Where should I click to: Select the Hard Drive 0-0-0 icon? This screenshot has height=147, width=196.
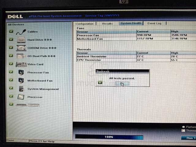(21, 40)
